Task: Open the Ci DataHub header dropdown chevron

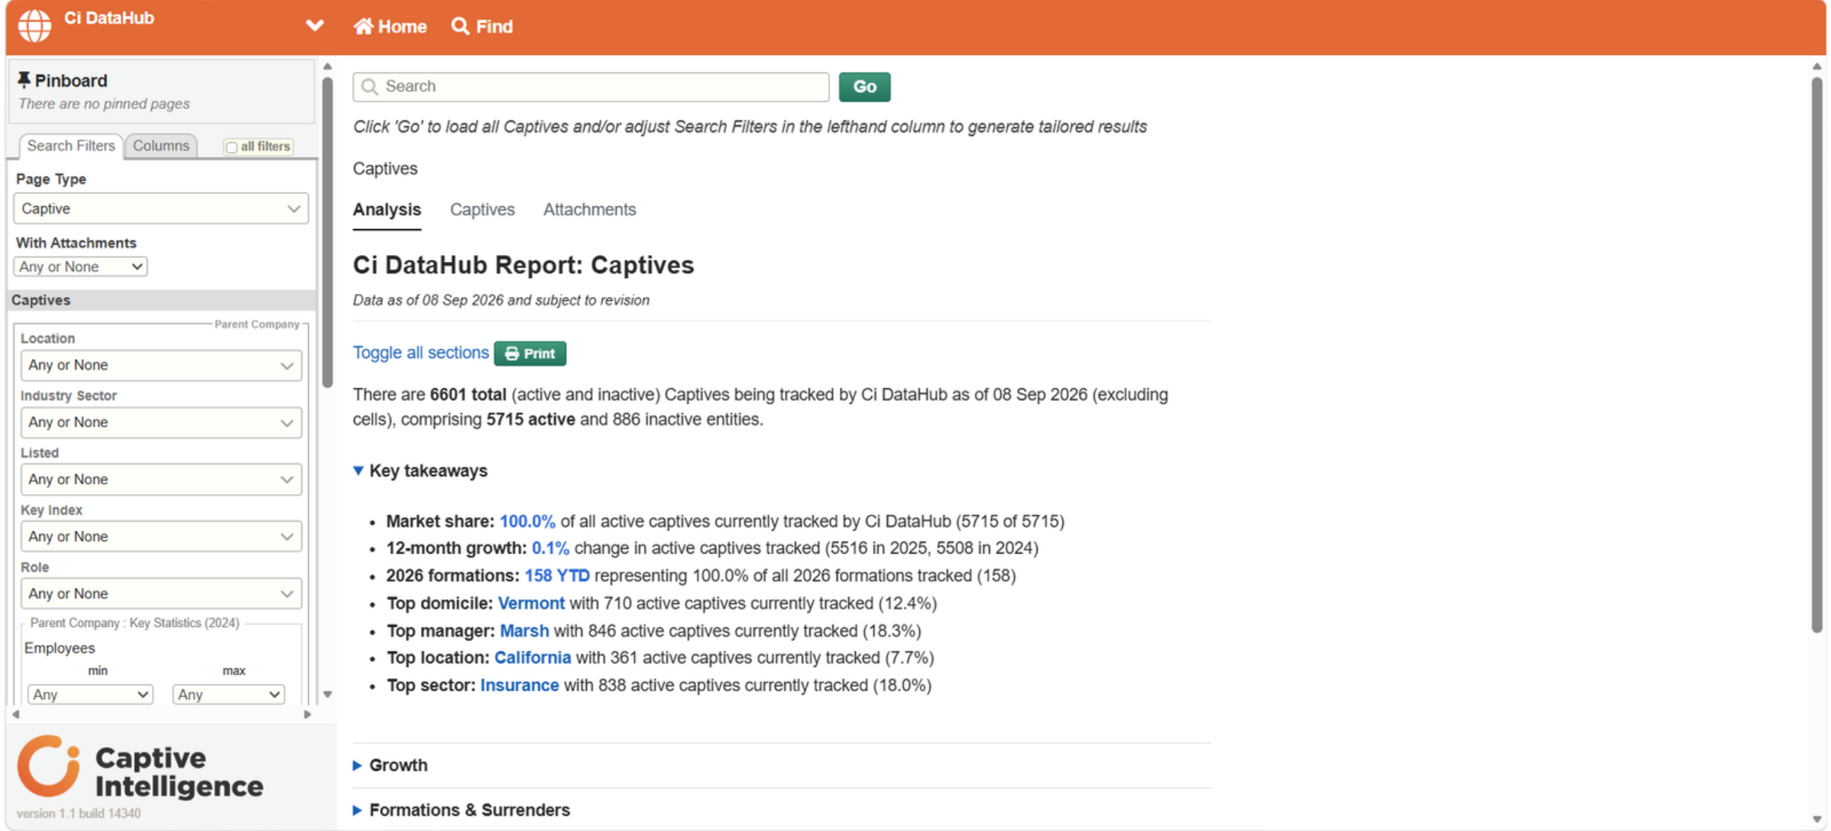Action: (315, 26)
